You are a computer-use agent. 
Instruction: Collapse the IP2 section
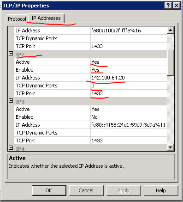(x=11, y=54)
